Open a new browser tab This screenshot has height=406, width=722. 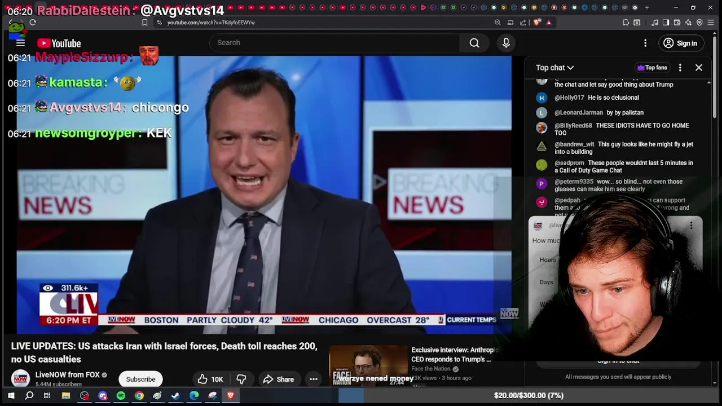(x=647, y=7)
